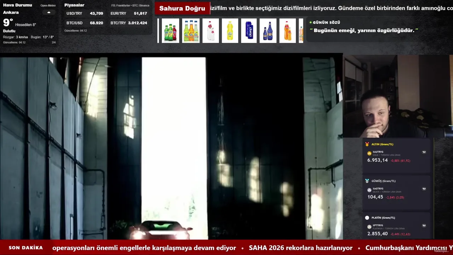Open the TradingView logo in the gold card
Screen dimensions: 453x255
pos(424,152)
